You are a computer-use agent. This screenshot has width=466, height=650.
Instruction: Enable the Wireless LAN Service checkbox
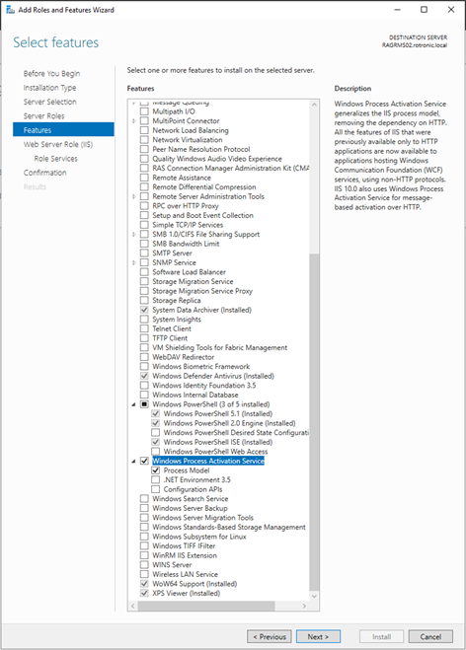coord(144,574)
